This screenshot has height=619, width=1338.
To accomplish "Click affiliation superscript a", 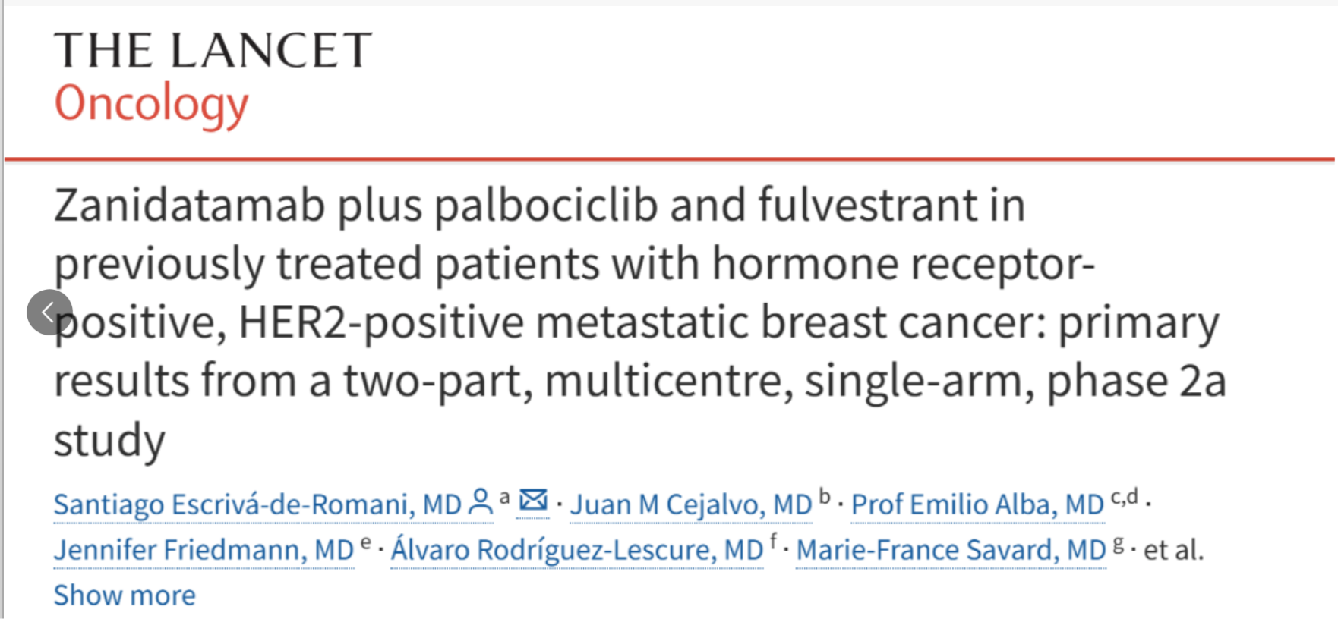I will [x=504, y=498].
